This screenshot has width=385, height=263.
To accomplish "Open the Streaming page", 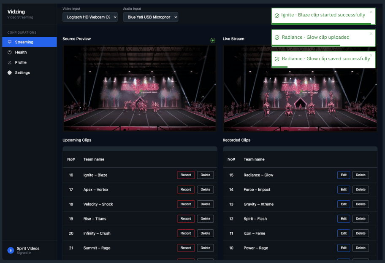I will click(30, 42).
